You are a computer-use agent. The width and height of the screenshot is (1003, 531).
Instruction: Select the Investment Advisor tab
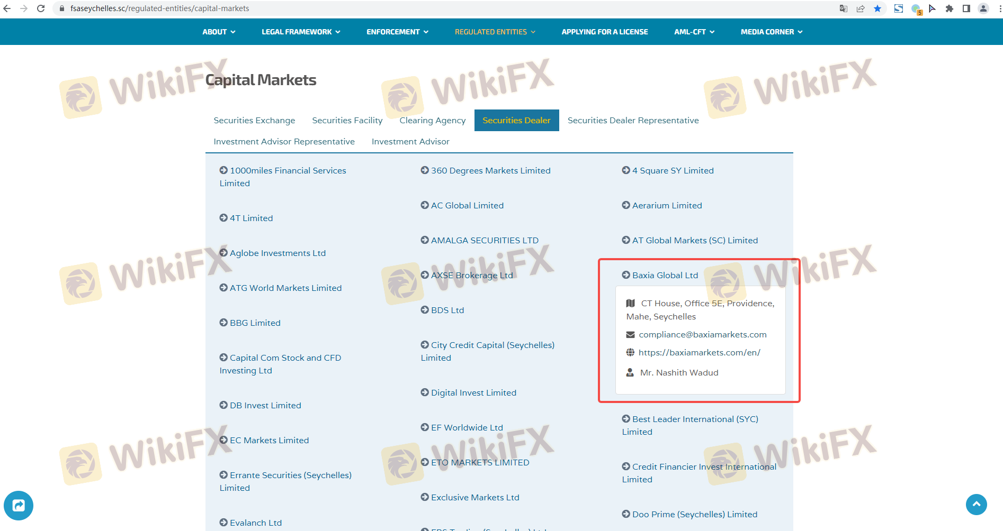(x=410, y=142)
